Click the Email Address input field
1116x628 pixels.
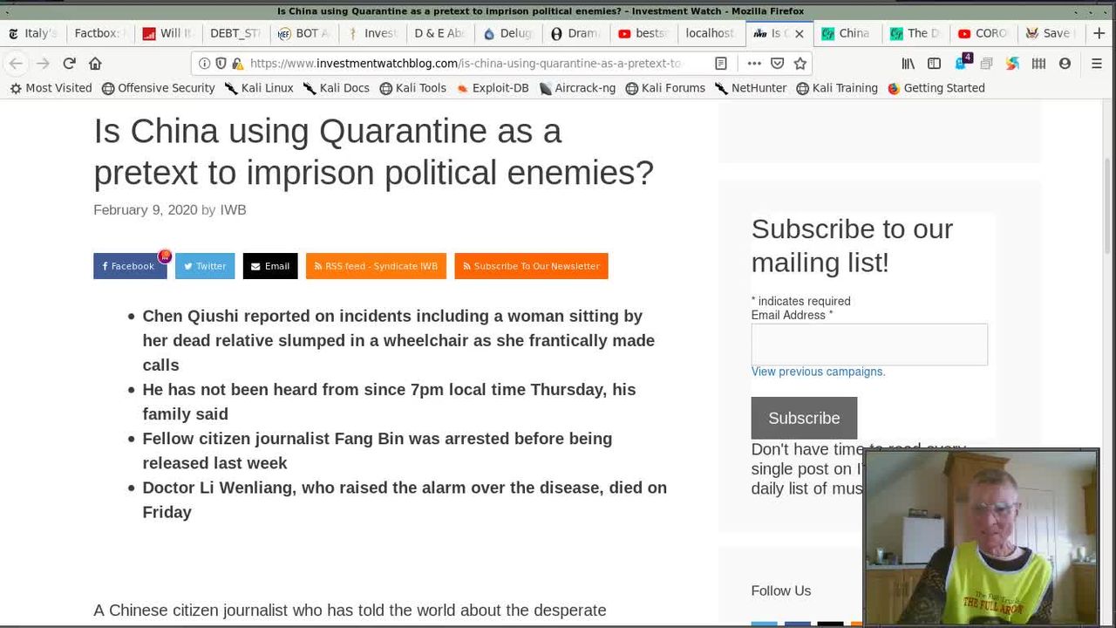click(x=868, y=344)
